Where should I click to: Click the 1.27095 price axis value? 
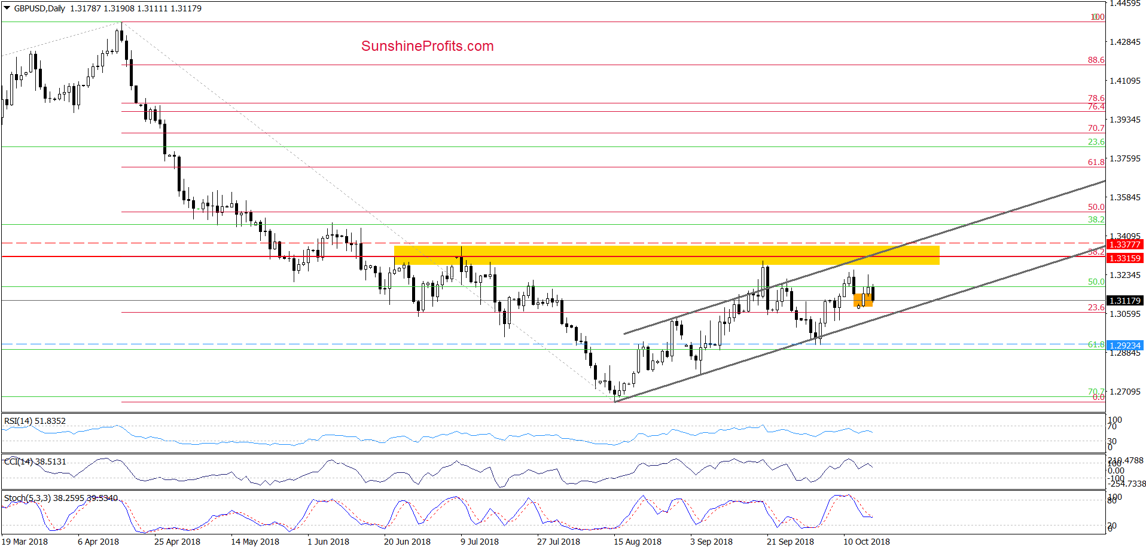pyautogui.click(x=1125, y=392)
